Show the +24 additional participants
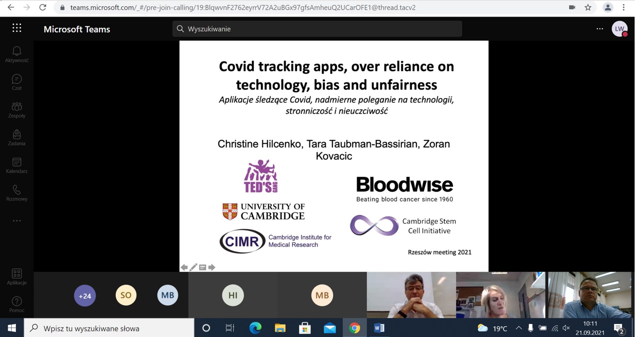Image resolution: width=635 pixels, height=337 pixels. coord(85,296)
